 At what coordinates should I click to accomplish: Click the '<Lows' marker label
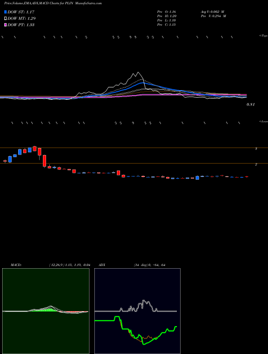pos(264,121)
